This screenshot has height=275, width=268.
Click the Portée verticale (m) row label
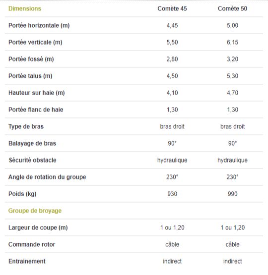(x=35, y=42)
